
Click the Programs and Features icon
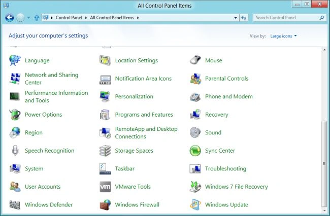[105, 115]
